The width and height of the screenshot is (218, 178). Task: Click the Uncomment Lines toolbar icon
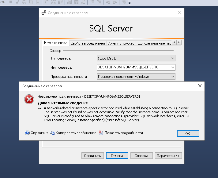(x=99, y=2)
